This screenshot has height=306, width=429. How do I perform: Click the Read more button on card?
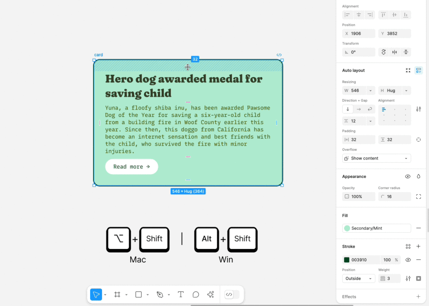pyautogui.click(x=132, y=167)
